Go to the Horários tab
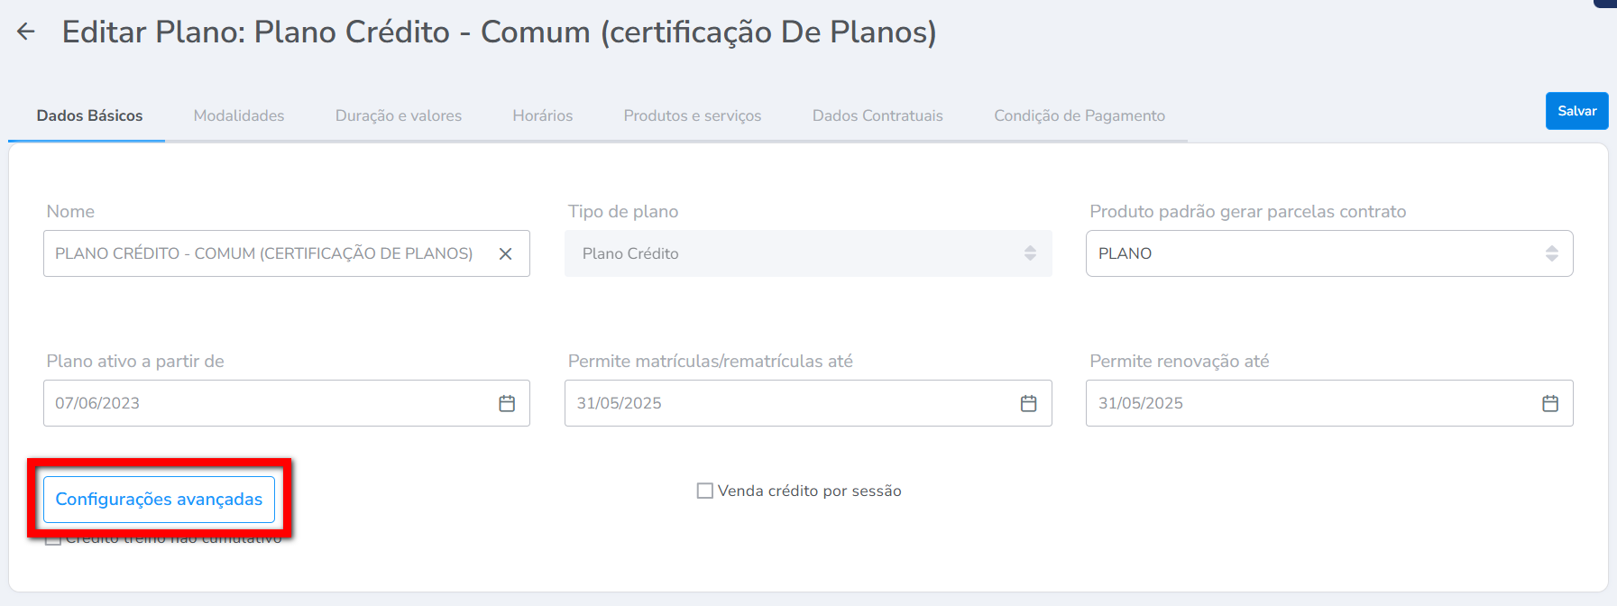The image size is (1617, 606). (x=543, y=115)
